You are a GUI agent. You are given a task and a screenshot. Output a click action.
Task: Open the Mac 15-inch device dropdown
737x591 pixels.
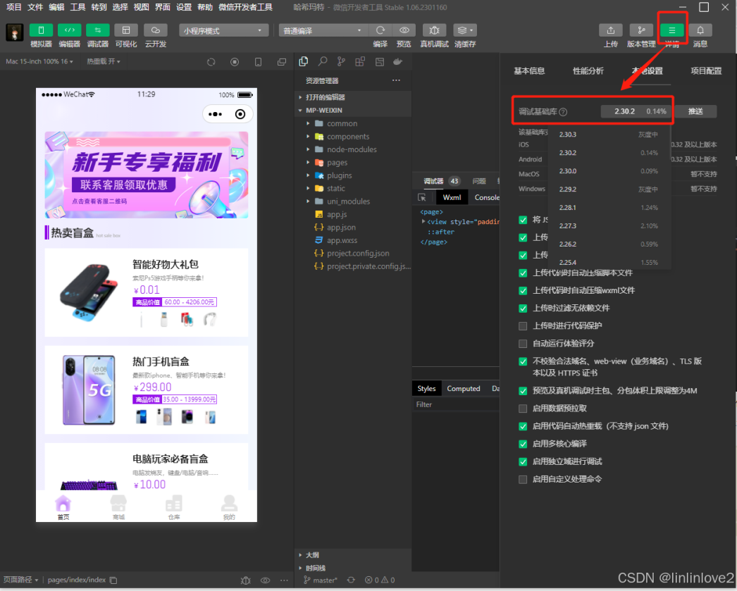pos(39,61)
